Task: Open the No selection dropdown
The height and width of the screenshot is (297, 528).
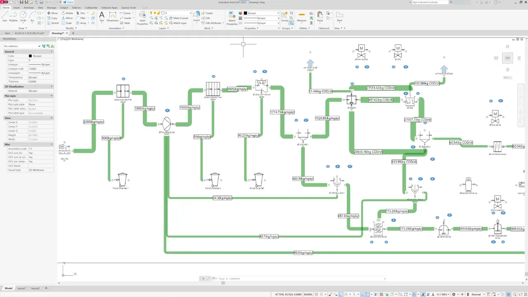Action: (x=22, y=46)
